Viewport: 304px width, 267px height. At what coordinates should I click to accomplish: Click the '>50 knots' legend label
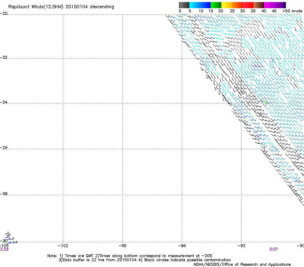point(292,11)
